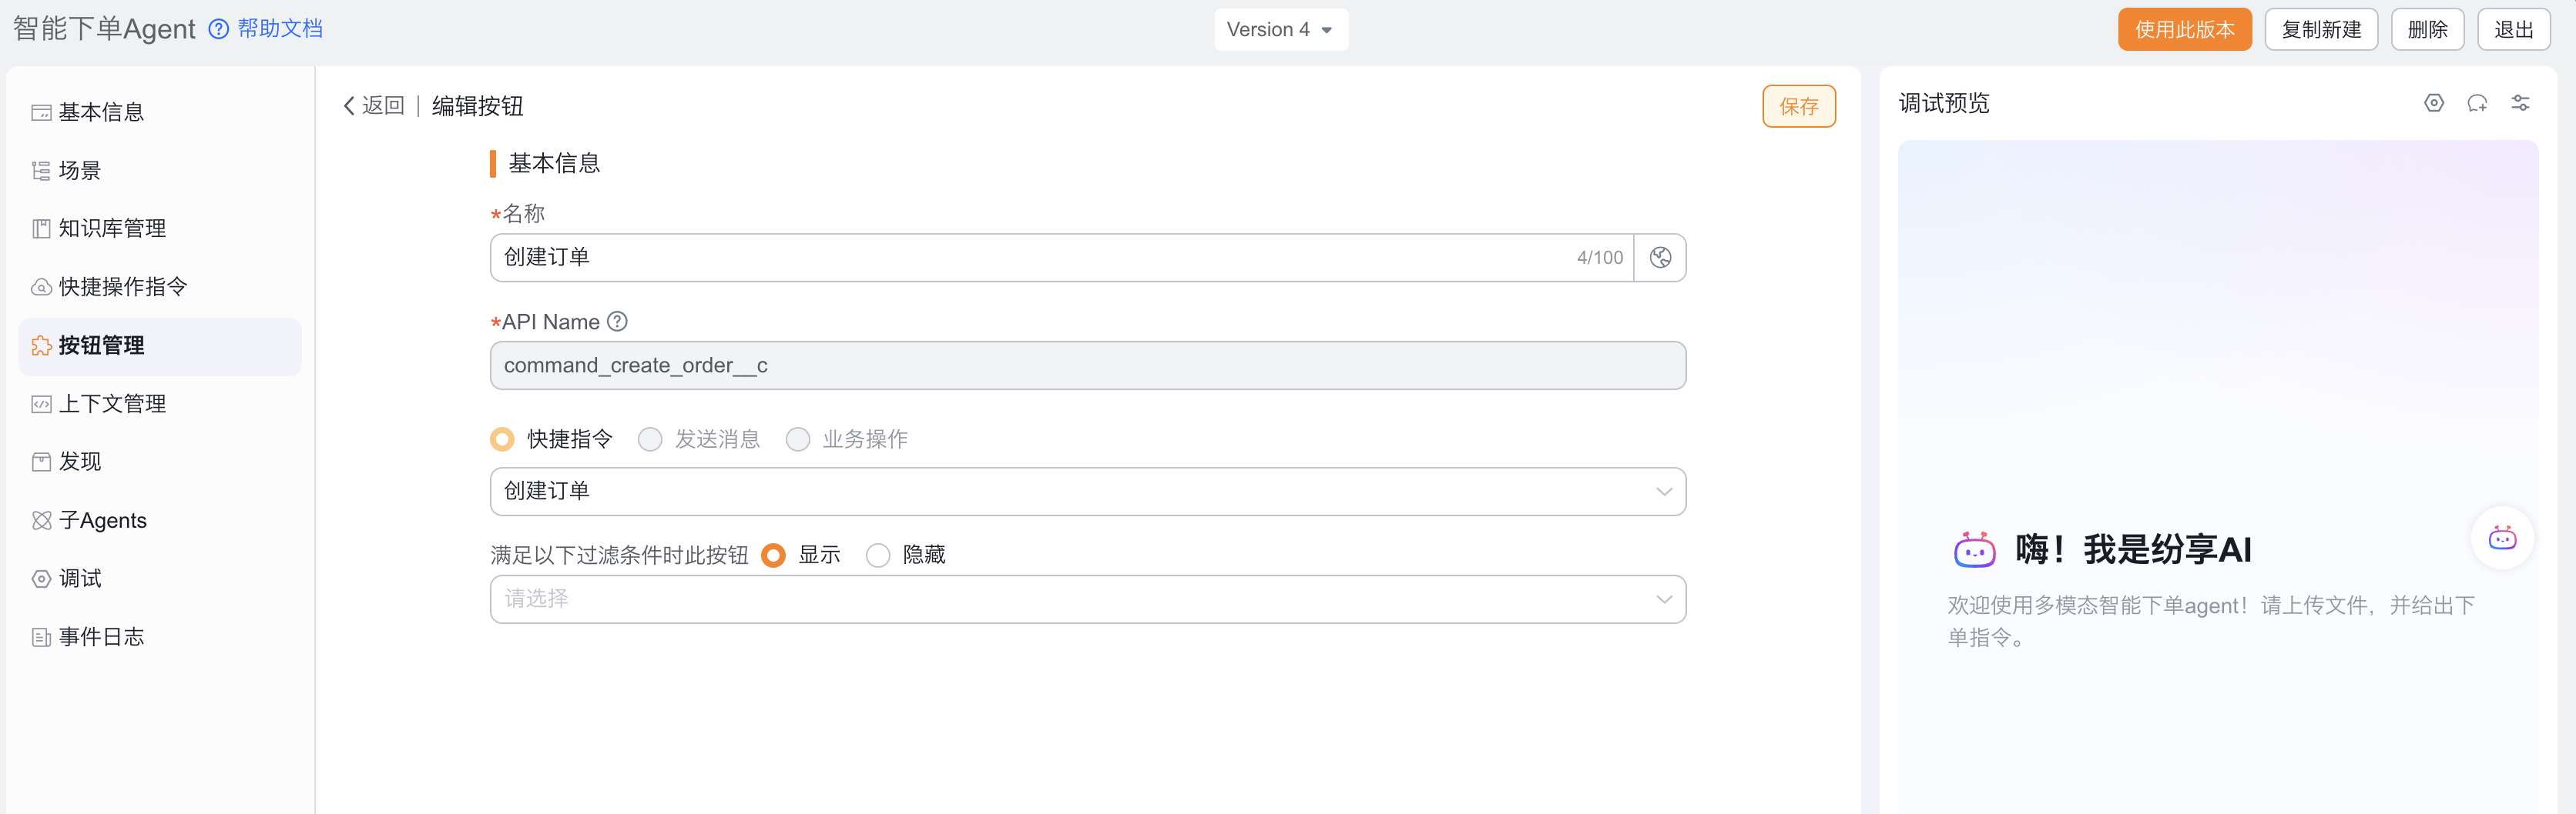Open debug settings hexagon icon in preview panel
2576x814 pixels.
pyautogui.click(x=2434, y=103)
